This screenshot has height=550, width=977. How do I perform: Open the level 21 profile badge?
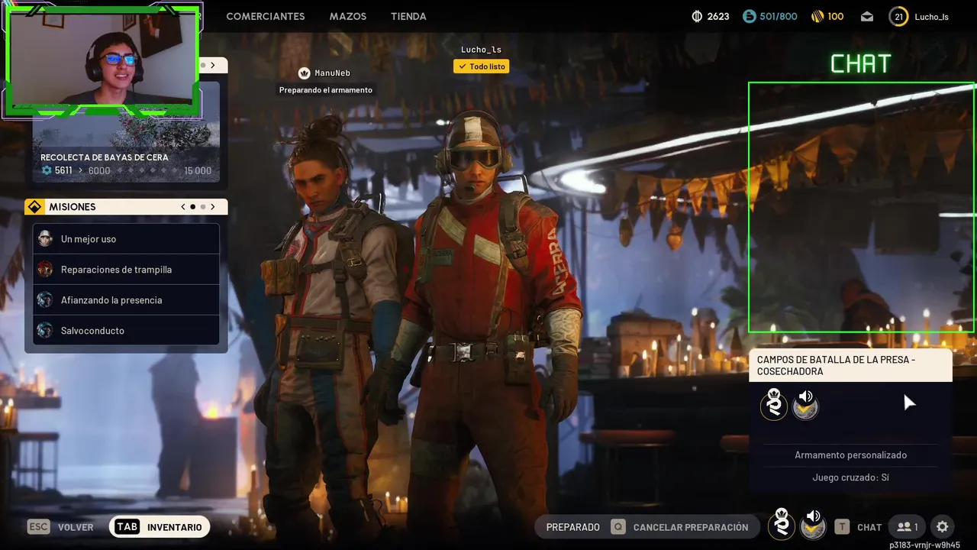pyautogui.click(x=898, y=16)
